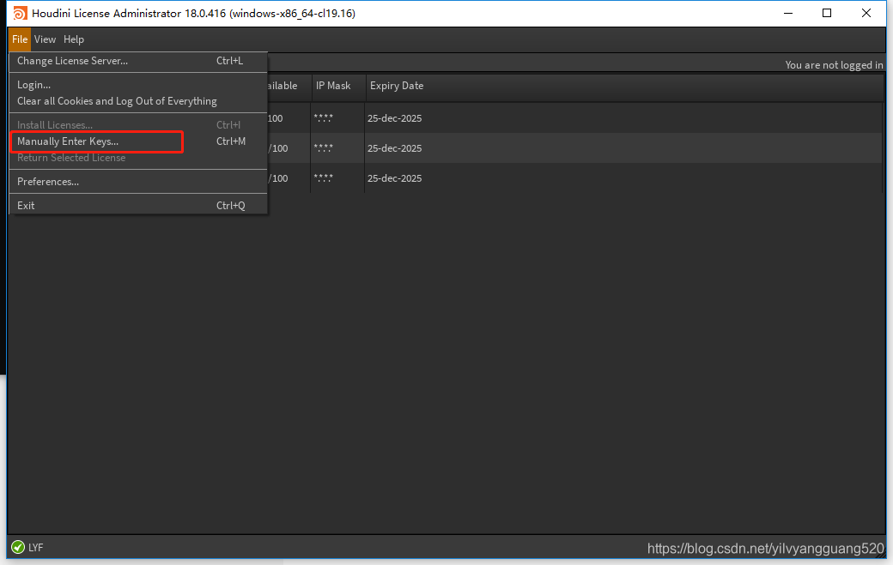Minimize the License Administrator window
Screen dimensions: 893x565
tap(788, 13)
